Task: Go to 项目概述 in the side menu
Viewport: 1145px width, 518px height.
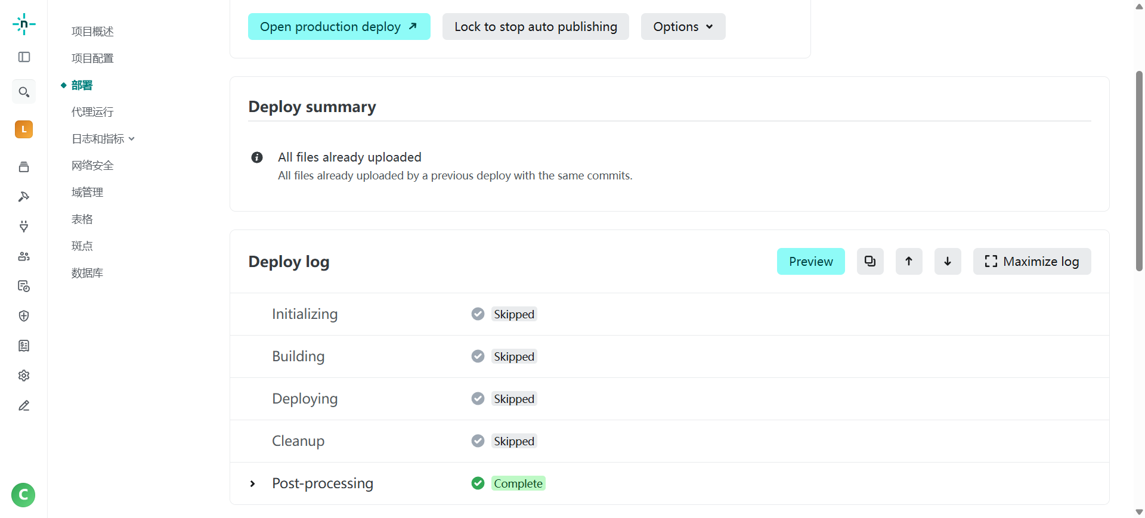Action: 92,32
